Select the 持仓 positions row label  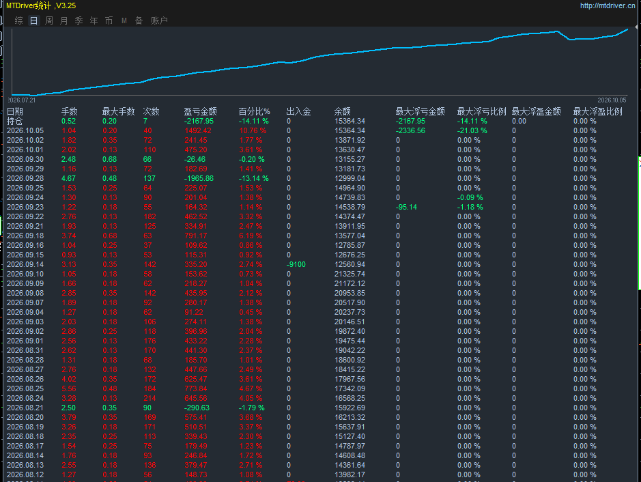(x=15, y=121)
